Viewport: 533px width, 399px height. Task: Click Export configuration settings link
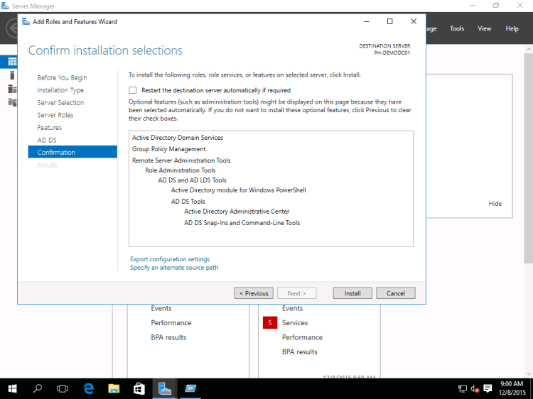pos(170,259)
